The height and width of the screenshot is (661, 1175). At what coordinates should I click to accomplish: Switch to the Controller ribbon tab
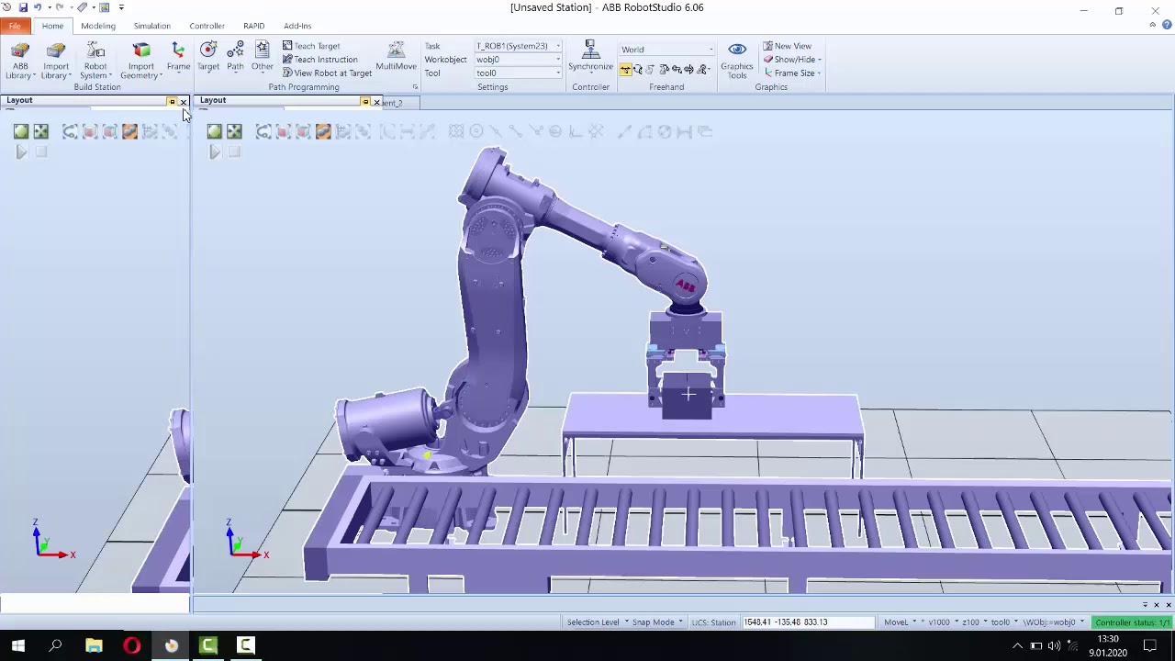click(x=207, y=26)
